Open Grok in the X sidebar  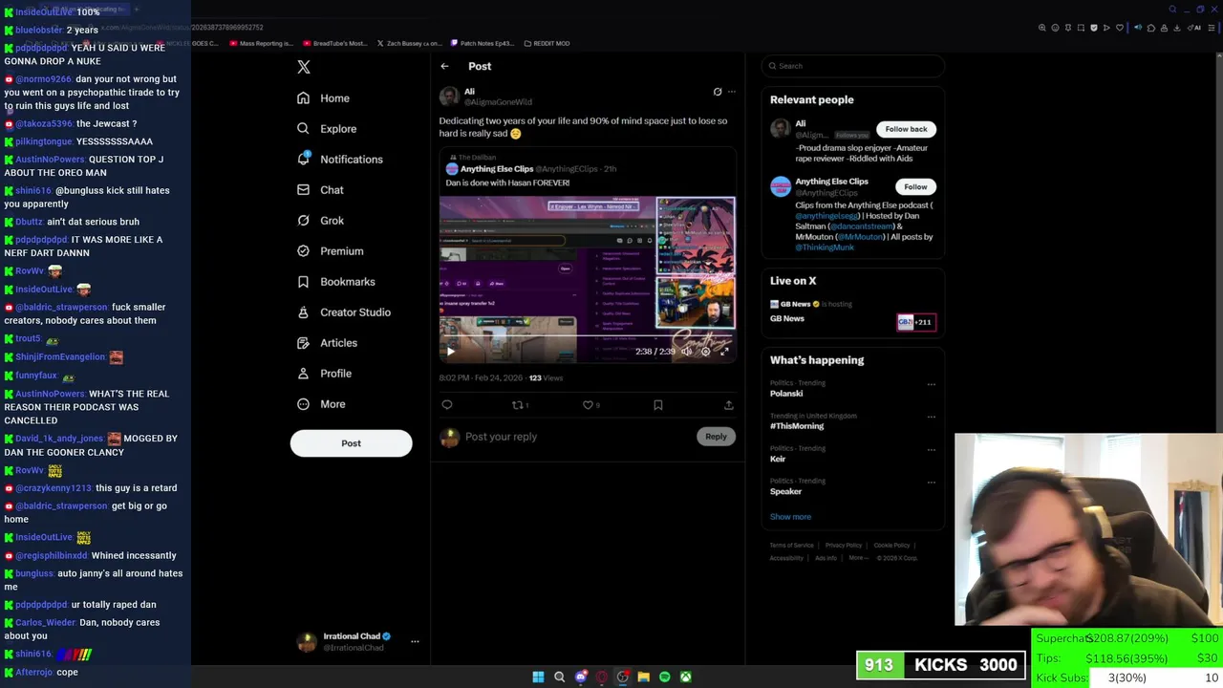click(320, 221)
